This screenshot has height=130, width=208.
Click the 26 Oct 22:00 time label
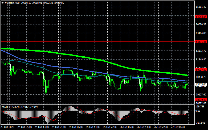coord(161,127)
